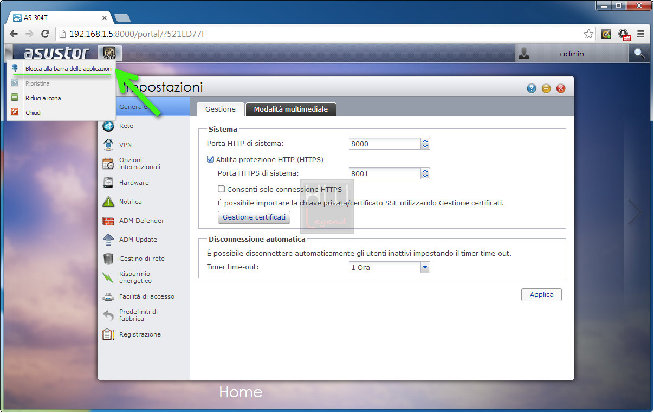Click the Gestione certificati button
The width and height of the screenshot is (654, 413).
[254, 217]
